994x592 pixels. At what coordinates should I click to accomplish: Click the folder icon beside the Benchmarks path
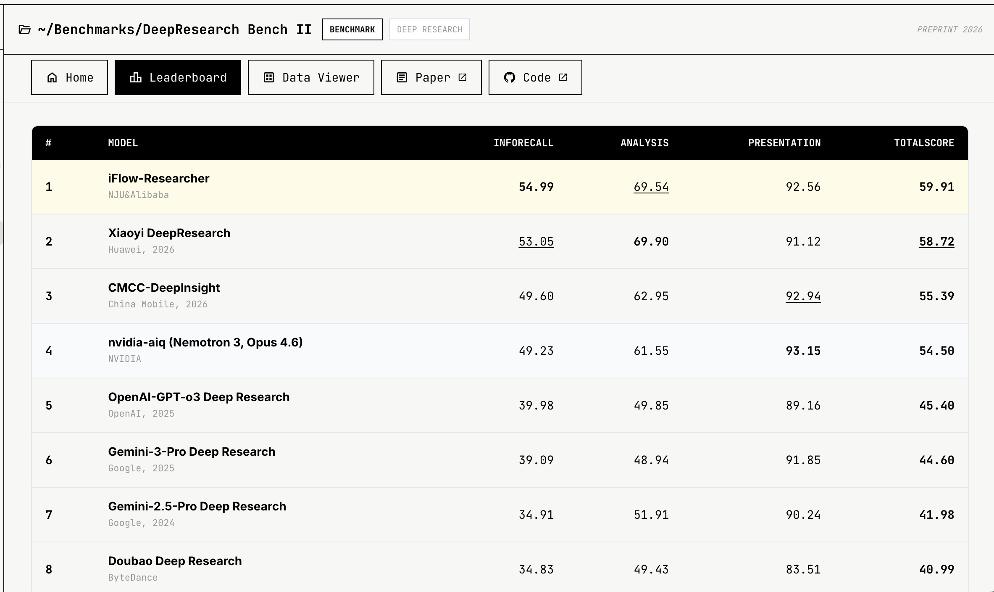[25, 29]
